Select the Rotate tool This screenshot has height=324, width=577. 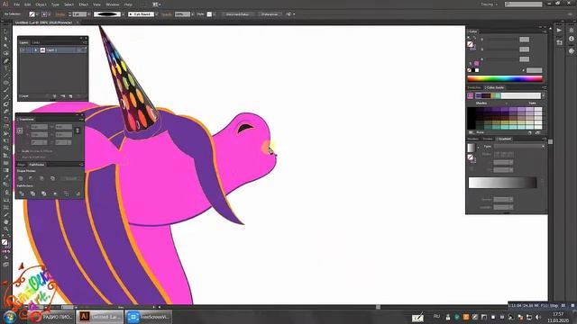[5, 119]
